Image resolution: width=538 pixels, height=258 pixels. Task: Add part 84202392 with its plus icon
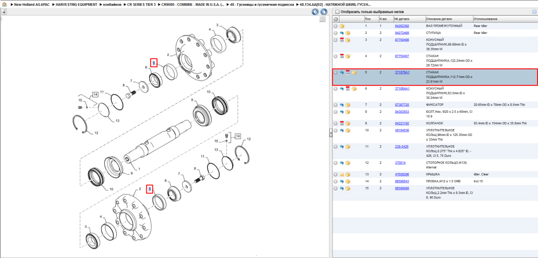pyautogui.click(x=336, y=26)
